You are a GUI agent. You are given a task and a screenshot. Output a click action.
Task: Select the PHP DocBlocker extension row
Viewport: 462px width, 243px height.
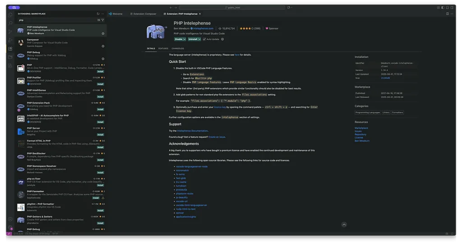tap(60, 157)
